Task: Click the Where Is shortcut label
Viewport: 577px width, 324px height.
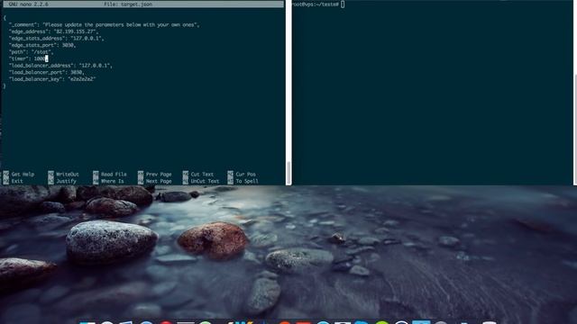Action: point(112,181)
